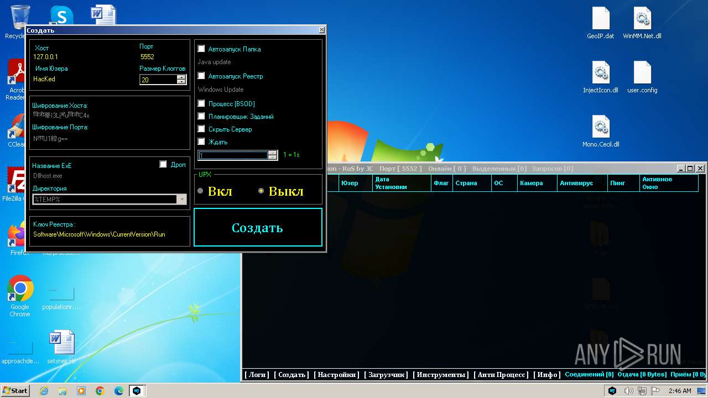Open the [ Создать ] menu item

tap(291, 374)
